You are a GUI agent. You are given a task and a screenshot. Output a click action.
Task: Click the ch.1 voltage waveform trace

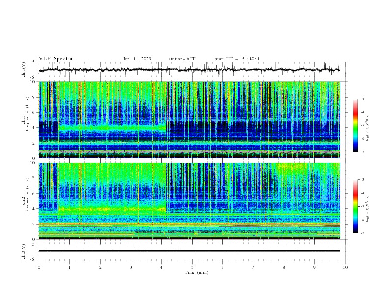point(189,70)
